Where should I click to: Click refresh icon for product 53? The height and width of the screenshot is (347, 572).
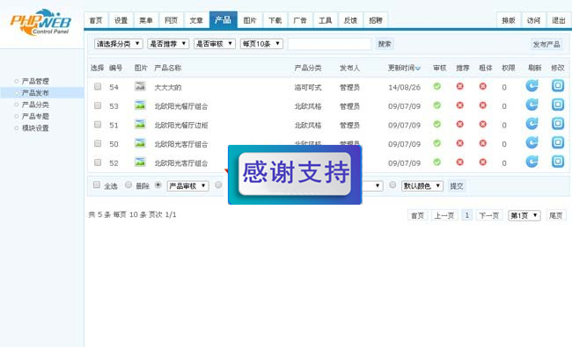[x=532, y=105]
